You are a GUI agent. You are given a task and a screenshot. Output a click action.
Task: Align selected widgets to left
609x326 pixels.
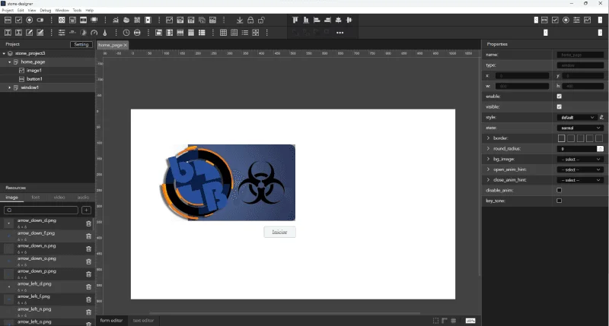317,20
